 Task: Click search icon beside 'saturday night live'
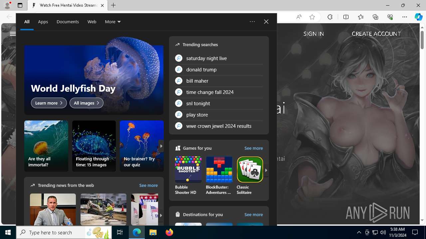point(179,58)
